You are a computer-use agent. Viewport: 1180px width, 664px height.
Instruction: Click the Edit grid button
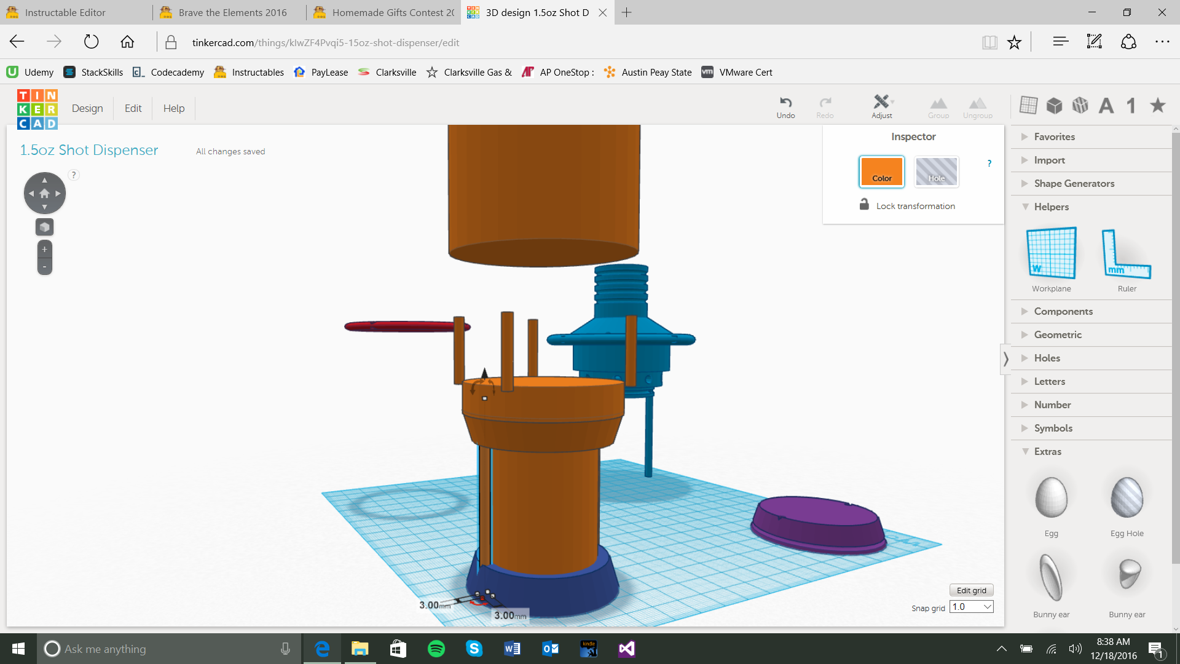coord(971,590)
